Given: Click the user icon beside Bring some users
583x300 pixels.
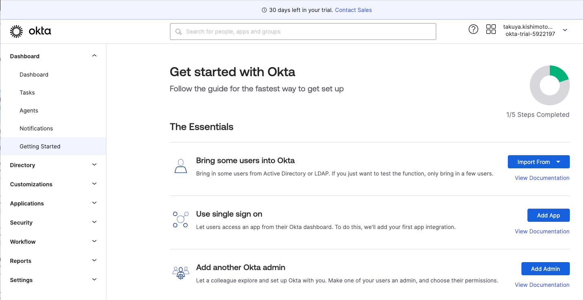Looking at the screenshot, I should coord(181,166).
